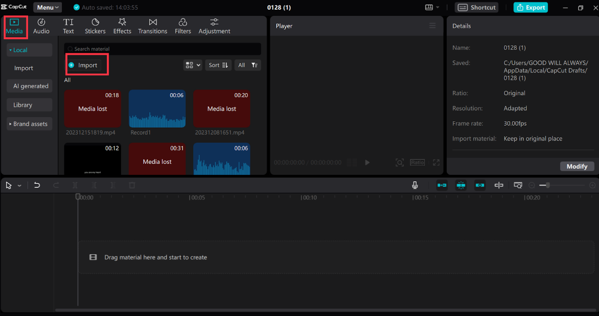Screen dimensions: 599x316
Task: Click the Export button
Action: pyautogui.click(x=530, y=7)
